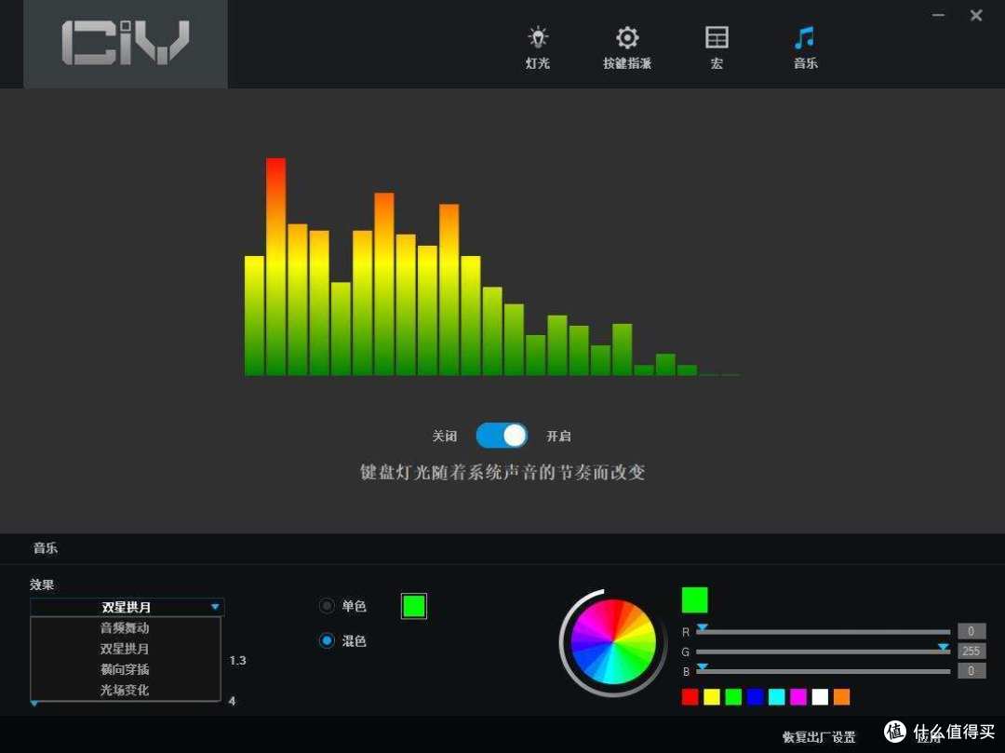Select the 按键指派 key assignment icon
1005x753 pixels.
click(626, 45)
